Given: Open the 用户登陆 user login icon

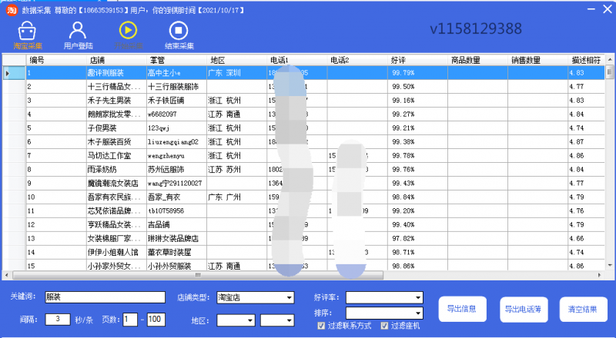Looking at the screenshot, I should point(77,31).
